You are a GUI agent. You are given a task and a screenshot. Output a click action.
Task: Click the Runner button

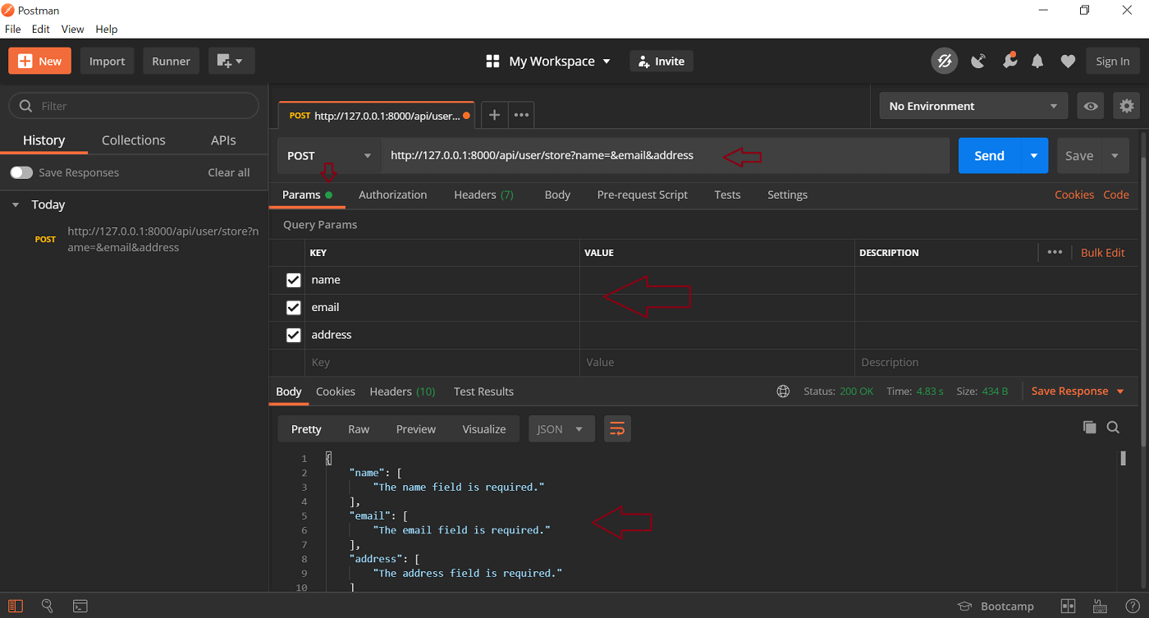click(171, 61)
